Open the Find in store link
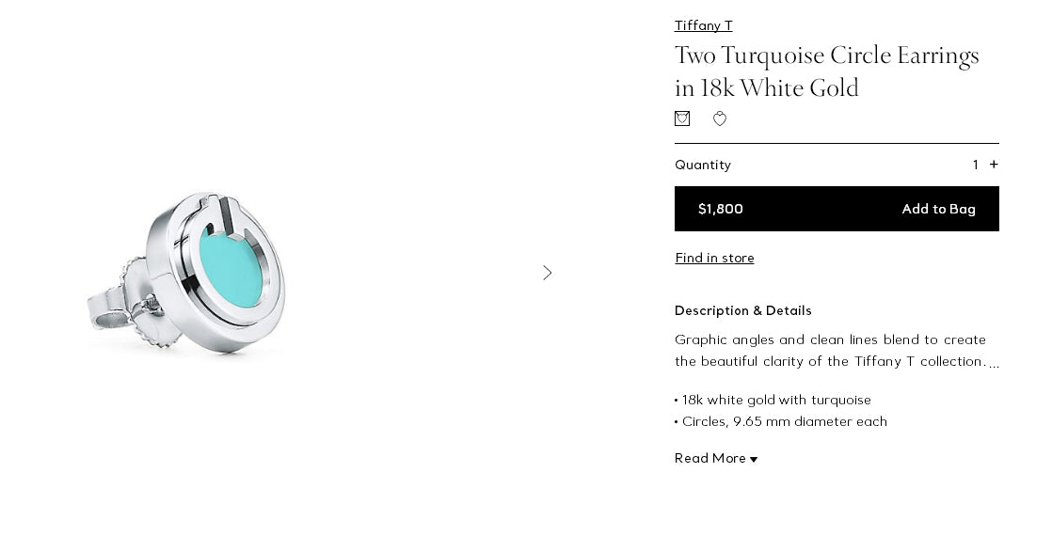Image resolution: width=1052 pixels, height=536 pixels. click(x=714, y=258)
